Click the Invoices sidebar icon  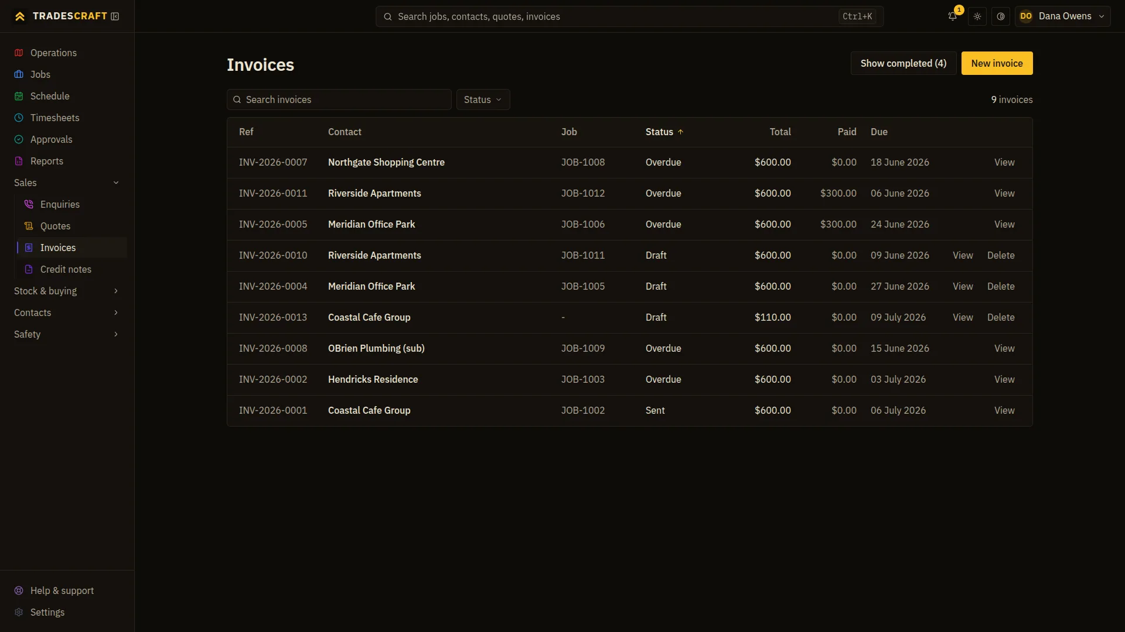tap(29, 248)
